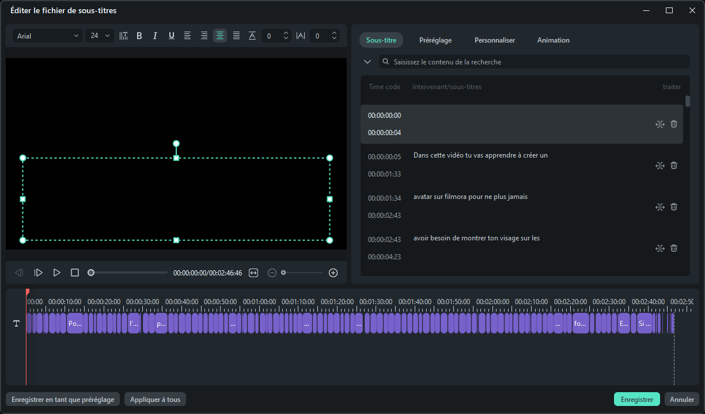
Task: Delete the empty subtitle at 00:00:00:00
Action: click(x=674, y=124)
